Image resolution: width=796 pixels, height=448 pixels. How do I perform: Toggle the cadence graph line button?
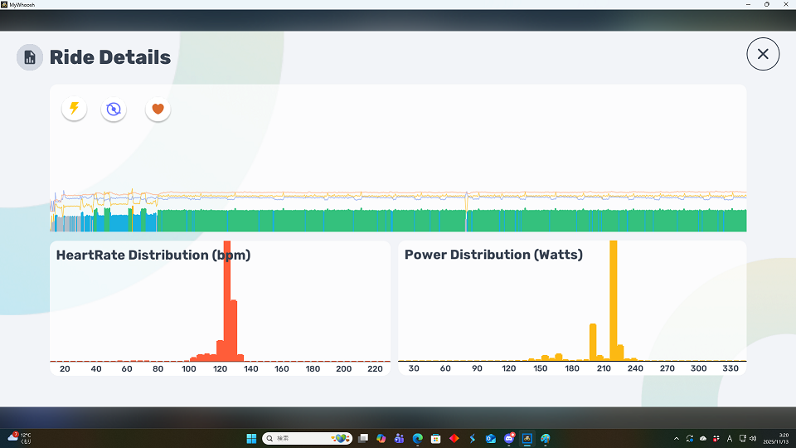pyautogui.click(x=114, y=109)
